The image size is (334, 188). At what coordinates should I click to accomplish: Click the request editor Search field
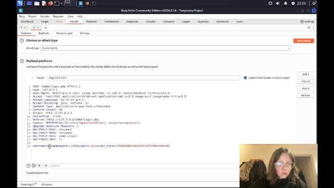(x=145, y=166)
